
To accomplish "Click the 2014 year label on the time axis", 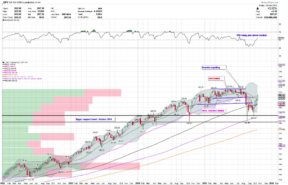I will pyautogui.click(x=138, y=183).
